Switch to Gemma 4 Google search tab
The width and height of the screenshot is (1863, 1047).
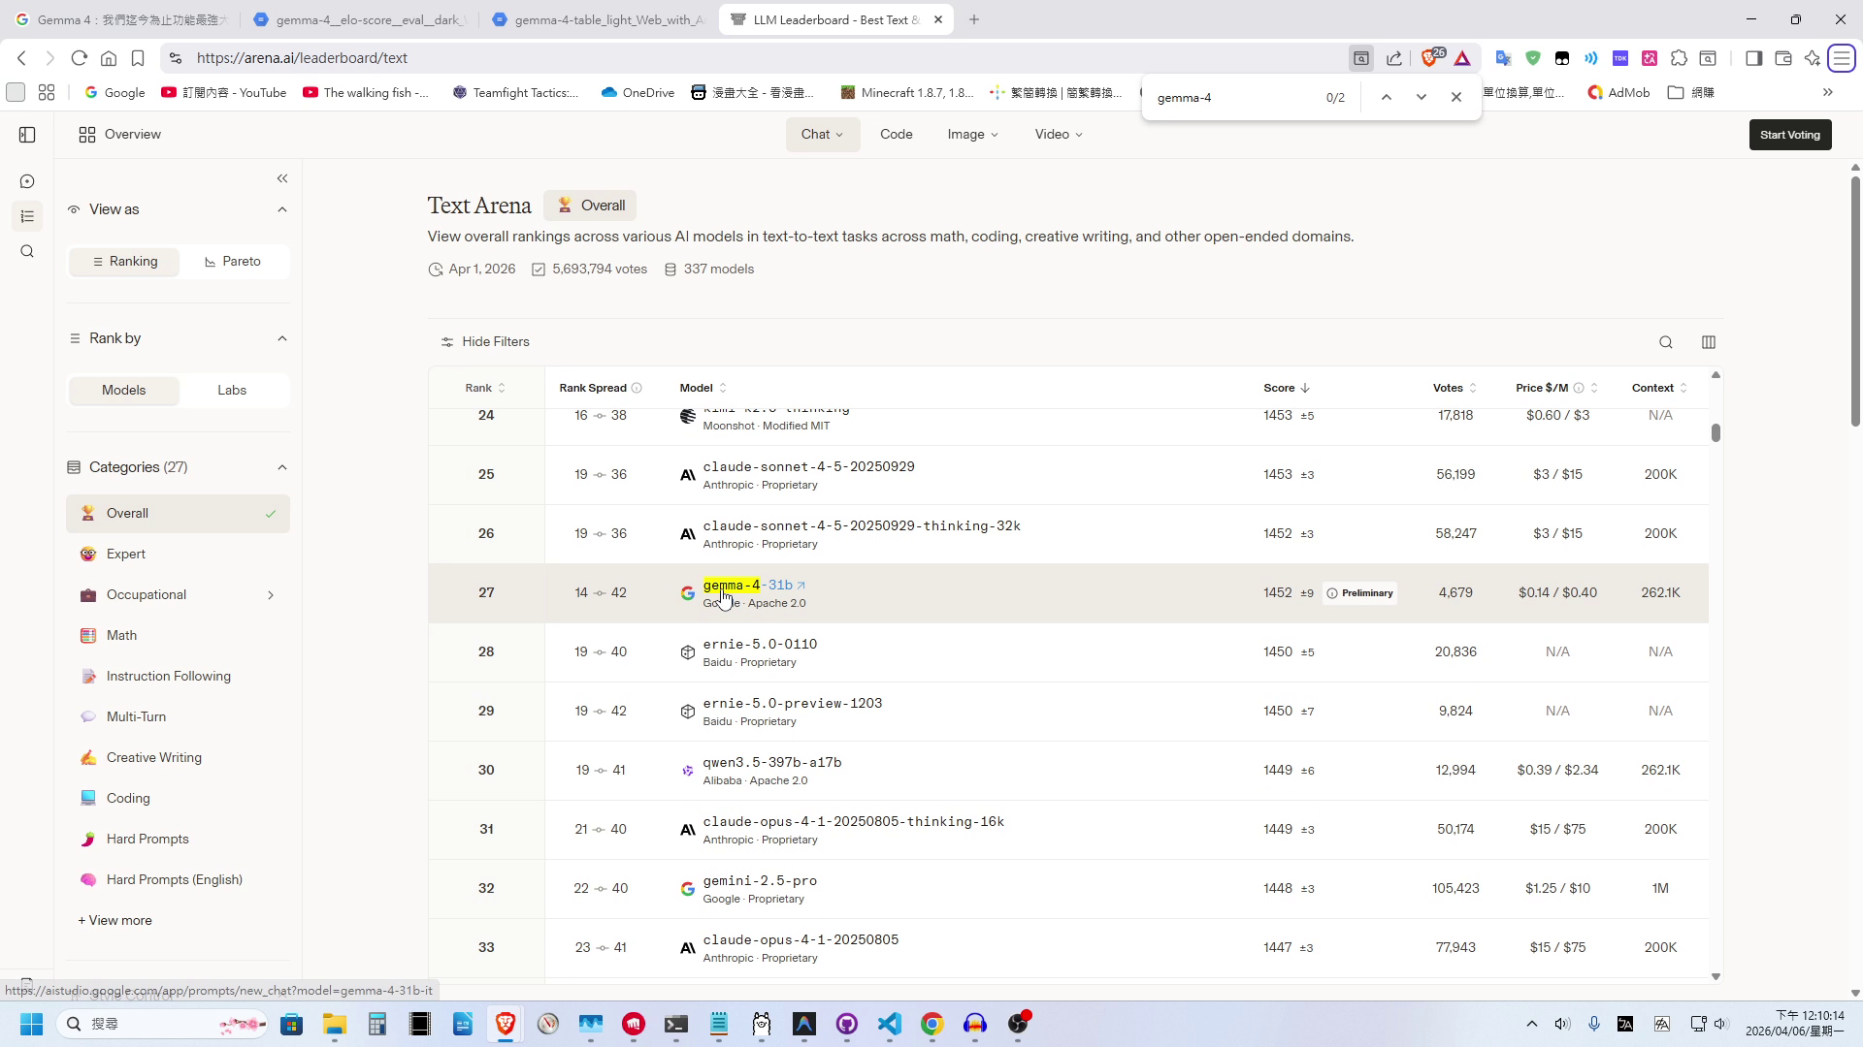[121, 19]
